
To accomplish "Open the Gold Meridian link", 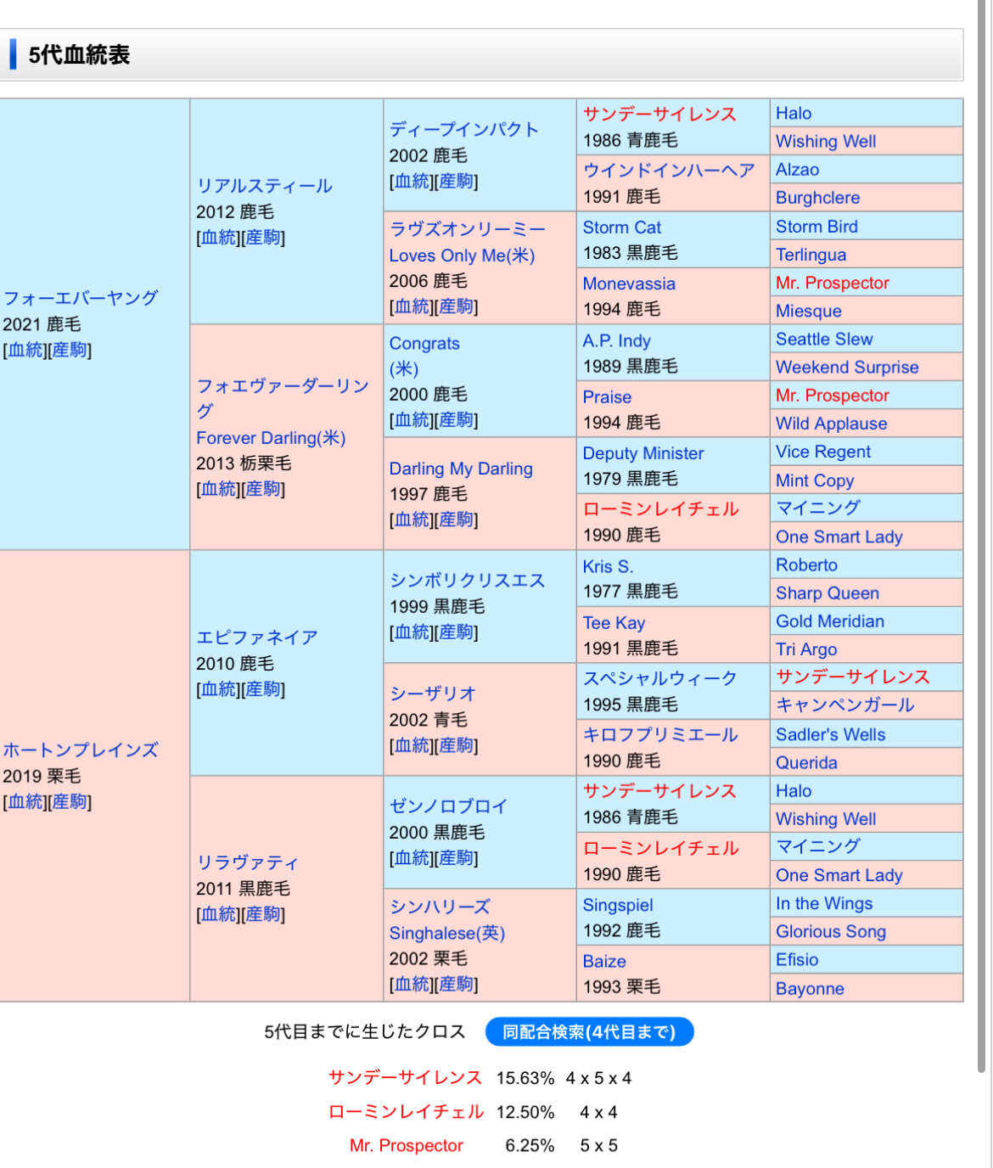I will (830, 621).
